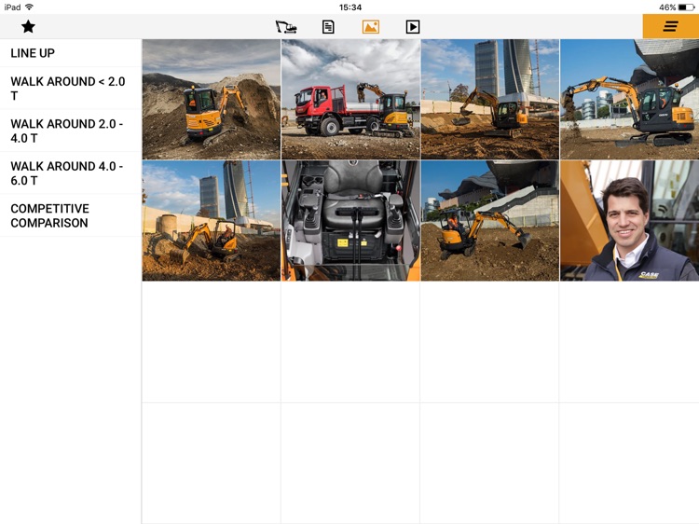Tap the battery indicator in status bar
Screen dimensions: 699x524
pyautogui.click(x=687, y=7)
